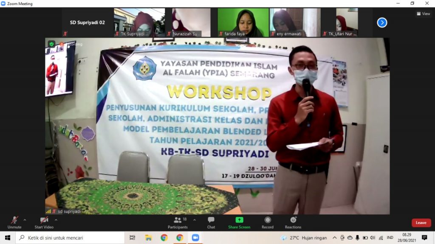
Task: Open the View layout menu
Action: click(424, 14)
